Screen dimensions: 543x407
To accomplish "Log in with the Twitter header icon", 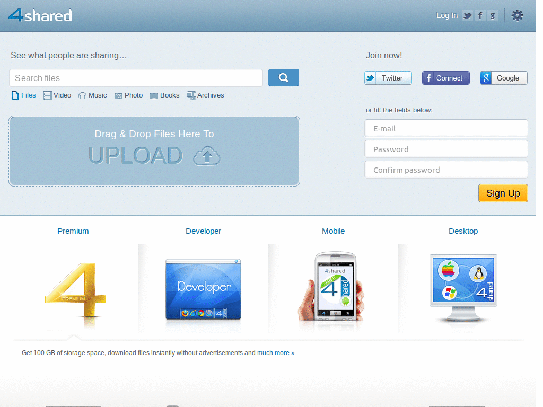I will (x=468, y=15).
